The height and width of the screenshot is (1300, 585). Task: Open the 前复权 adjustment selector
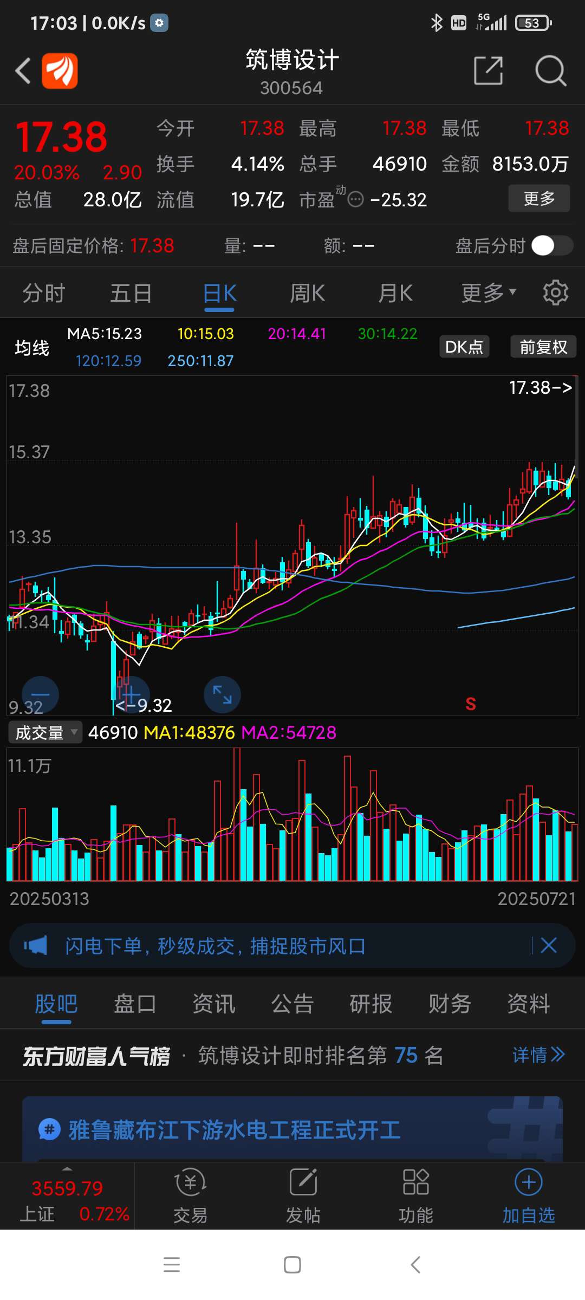coord(543,347)
